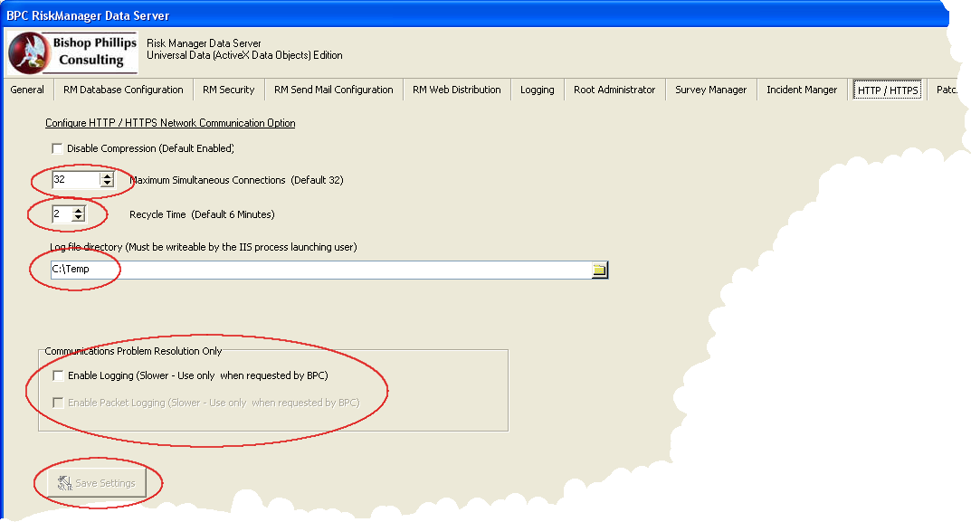Image resolution: width=971 pixels, height=522 pixels.
Task: Open the RM Database Configuration tab
Action: pos(123,90)
